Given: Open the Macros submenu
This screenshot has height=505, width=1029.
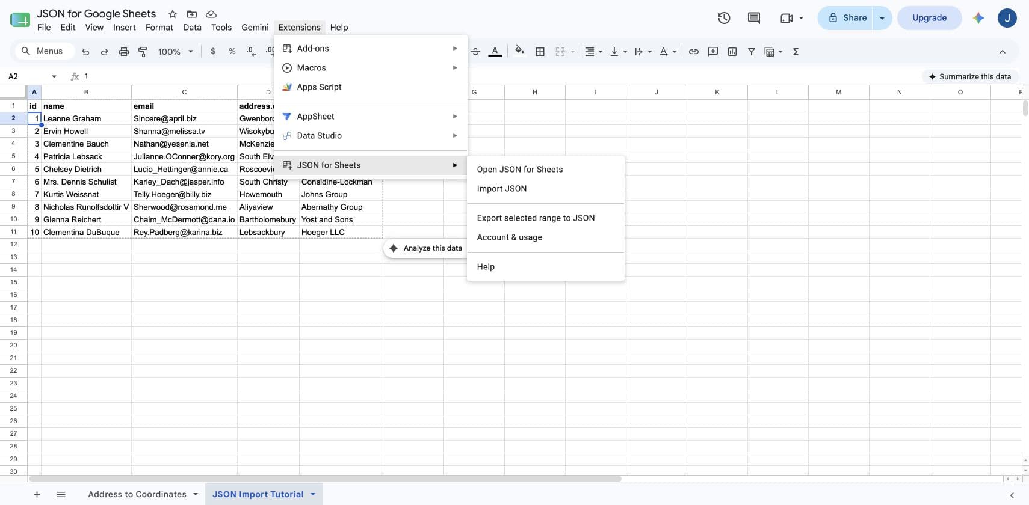Looking at the screenshot, I should (371, 67).
